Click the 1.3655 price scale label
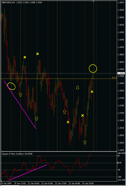This screenshot has width=126, height=186. pyautogui.click(x=121, y=121)
